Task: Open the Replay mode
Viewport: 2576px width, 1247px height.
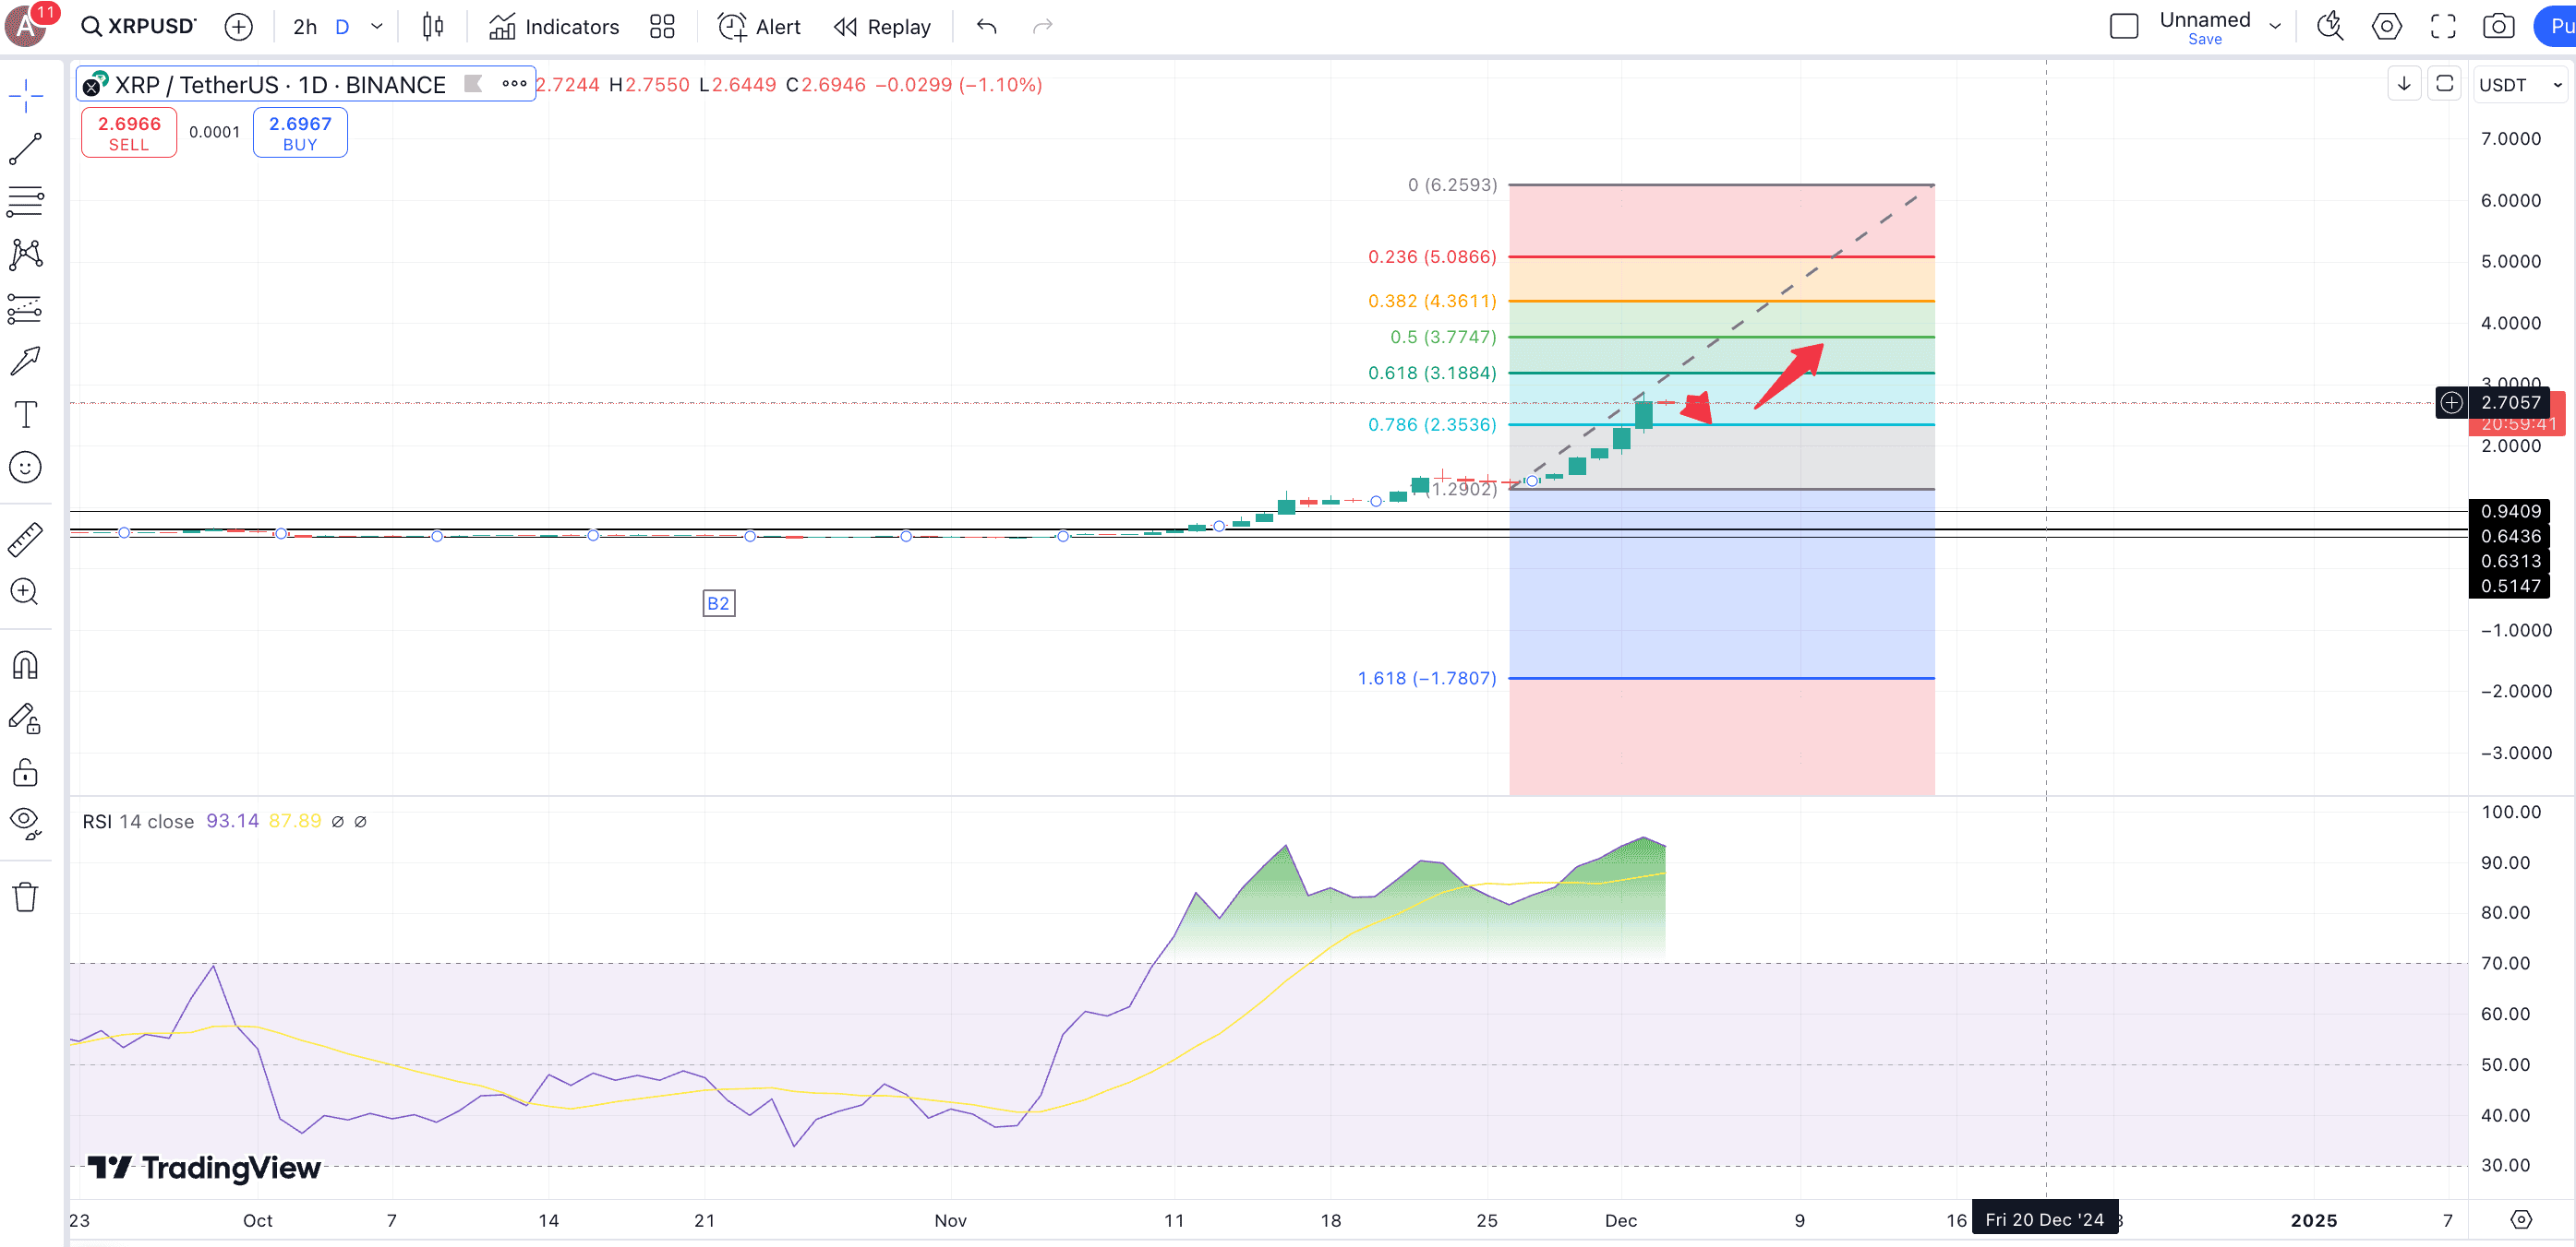Action: [x=882, y=27]
